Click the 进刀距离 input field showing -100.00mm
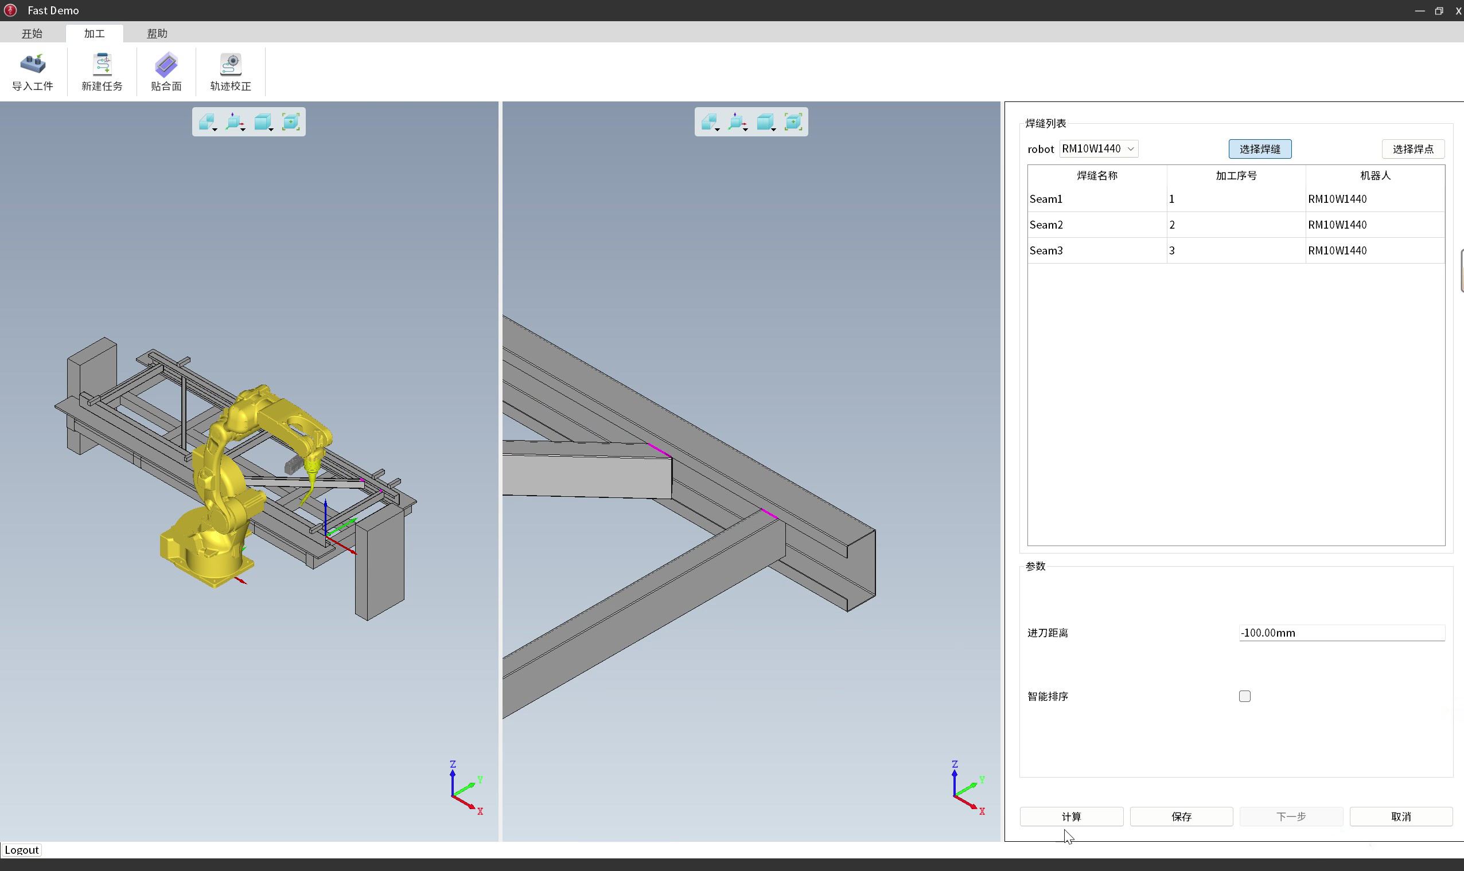The height and width of the screenshot is (871, 1464). click(1341, 633)
